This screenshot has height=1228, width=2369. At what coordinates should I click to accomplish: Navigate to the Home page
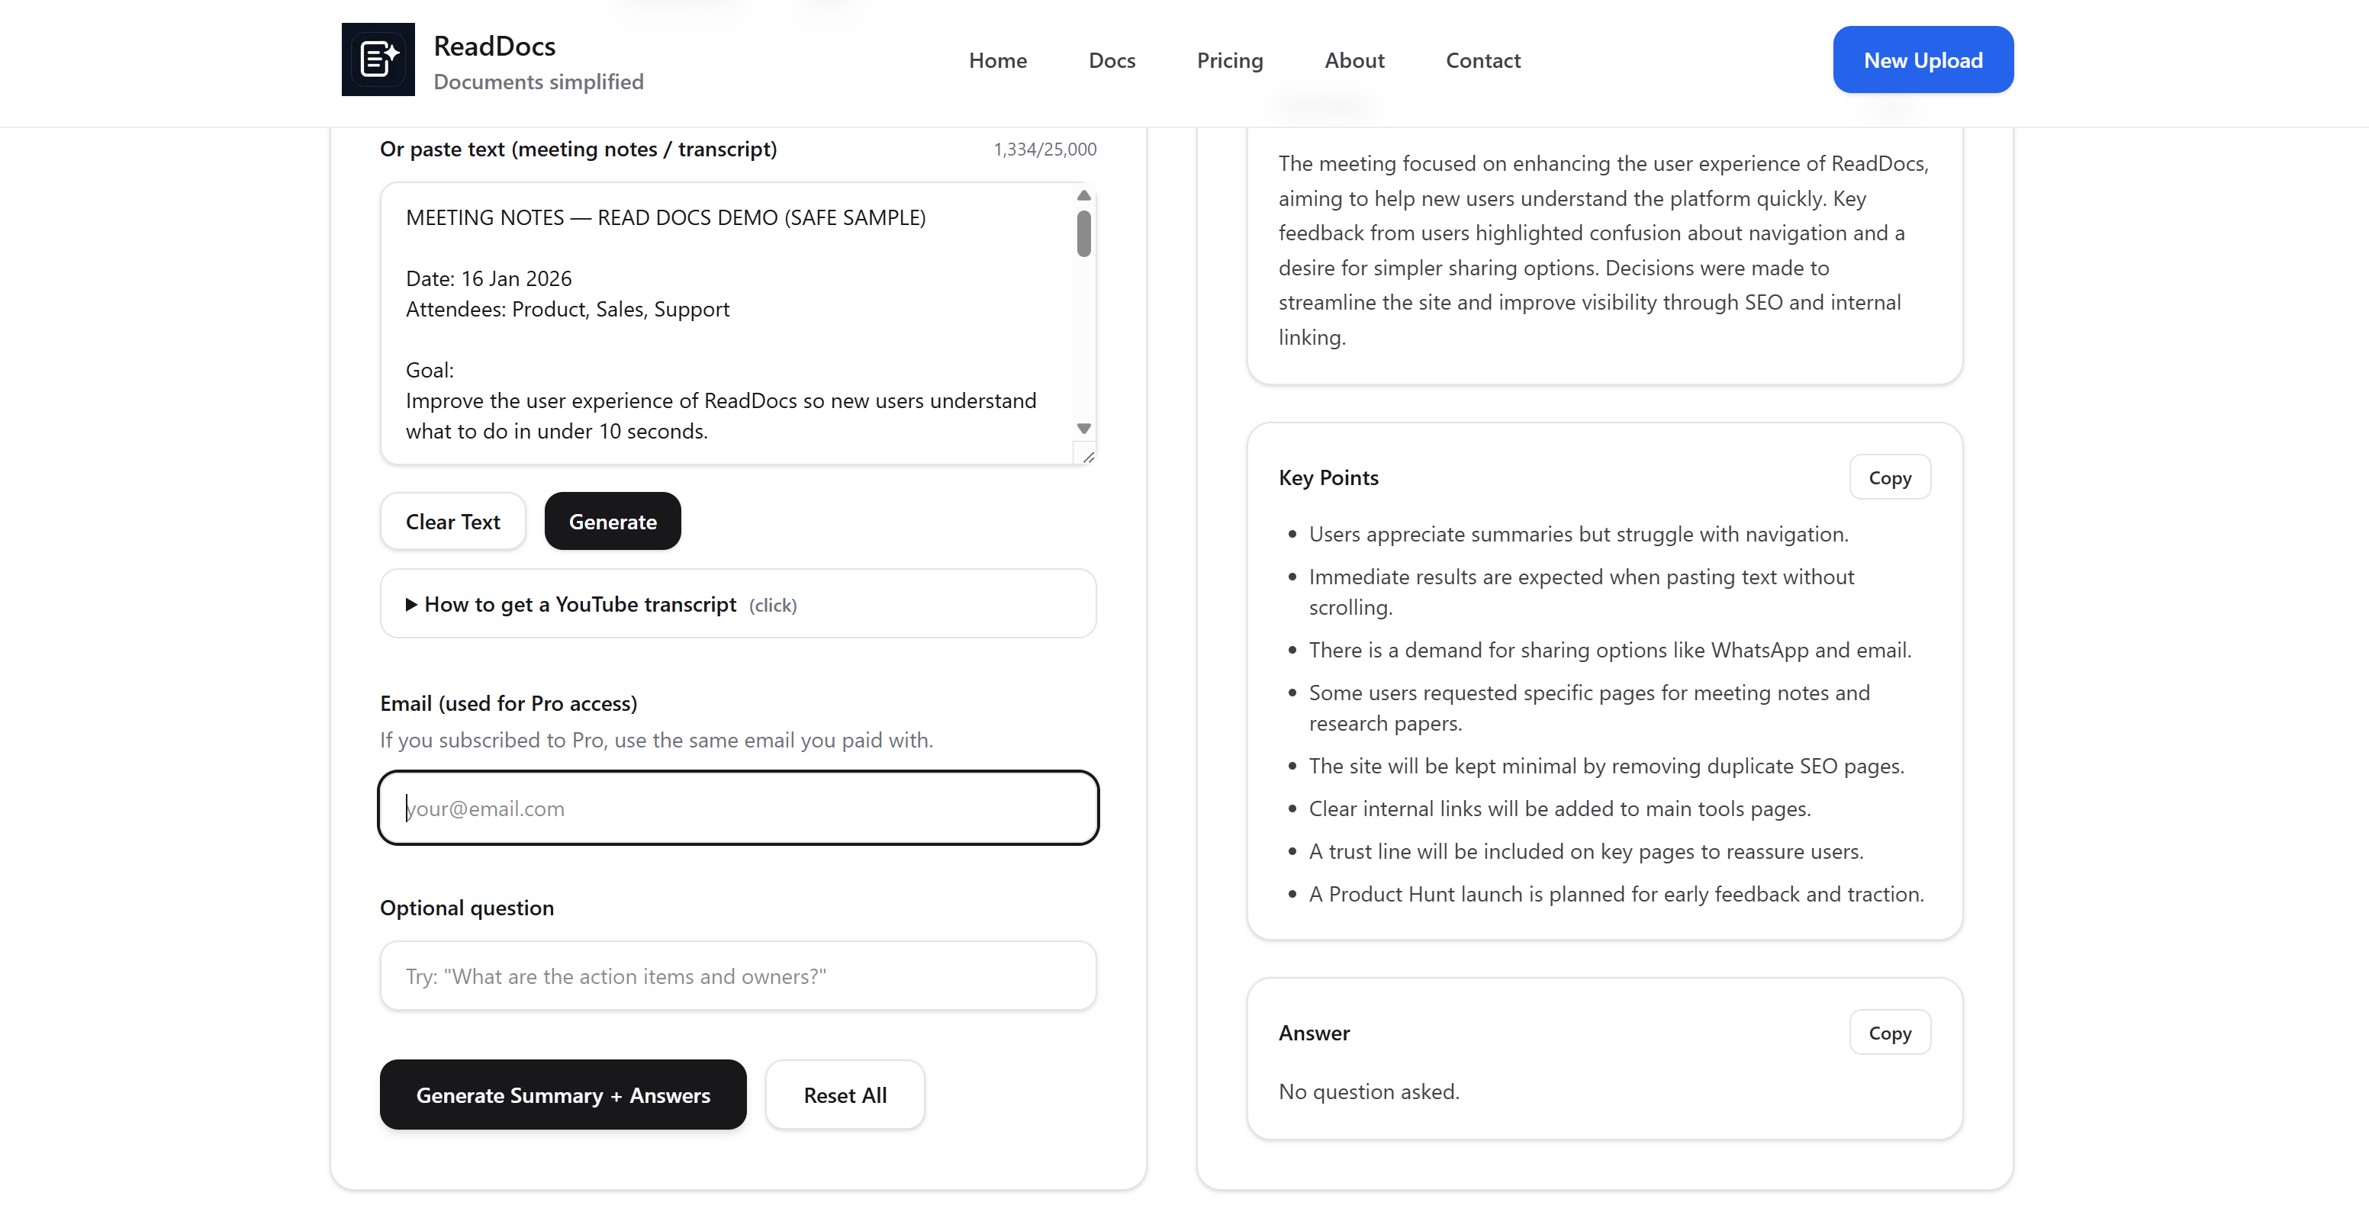coord(998,59)
